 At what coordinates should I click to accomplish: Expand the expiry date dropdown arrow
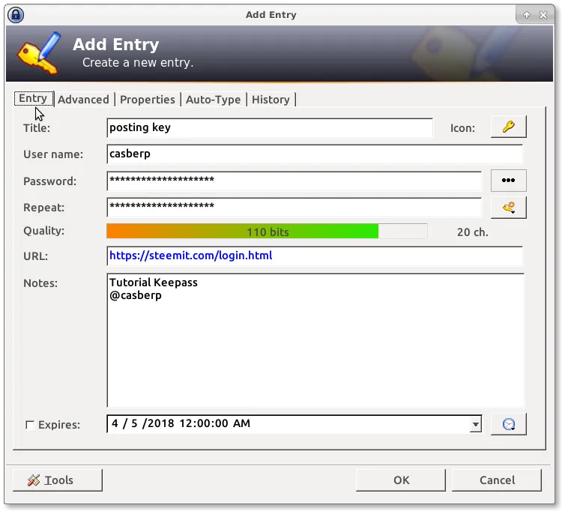click(x=476, y=425)
